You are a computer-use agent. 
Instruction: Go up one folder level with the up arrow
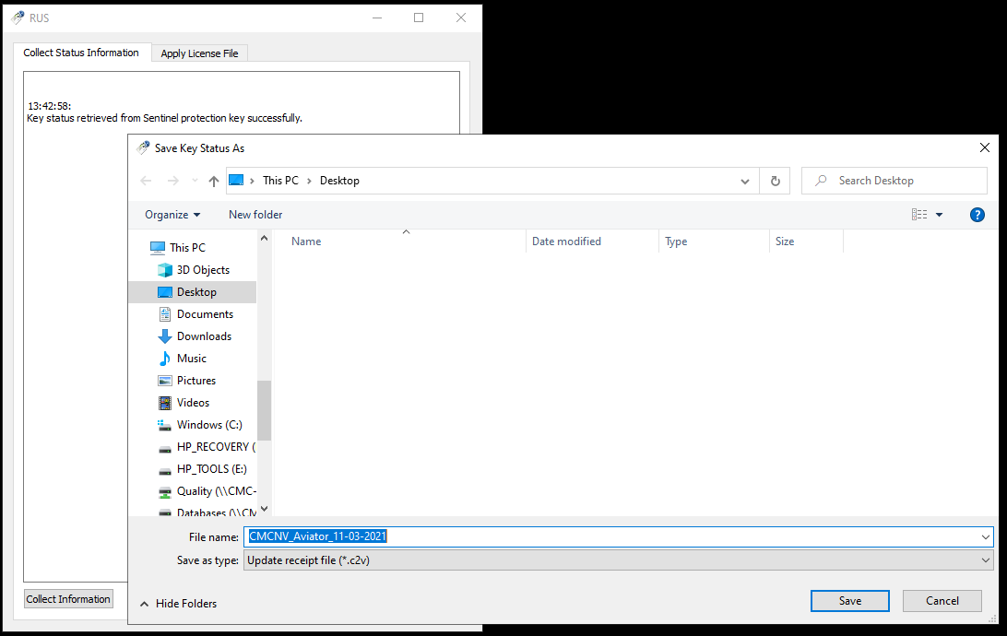pos(214,181)
